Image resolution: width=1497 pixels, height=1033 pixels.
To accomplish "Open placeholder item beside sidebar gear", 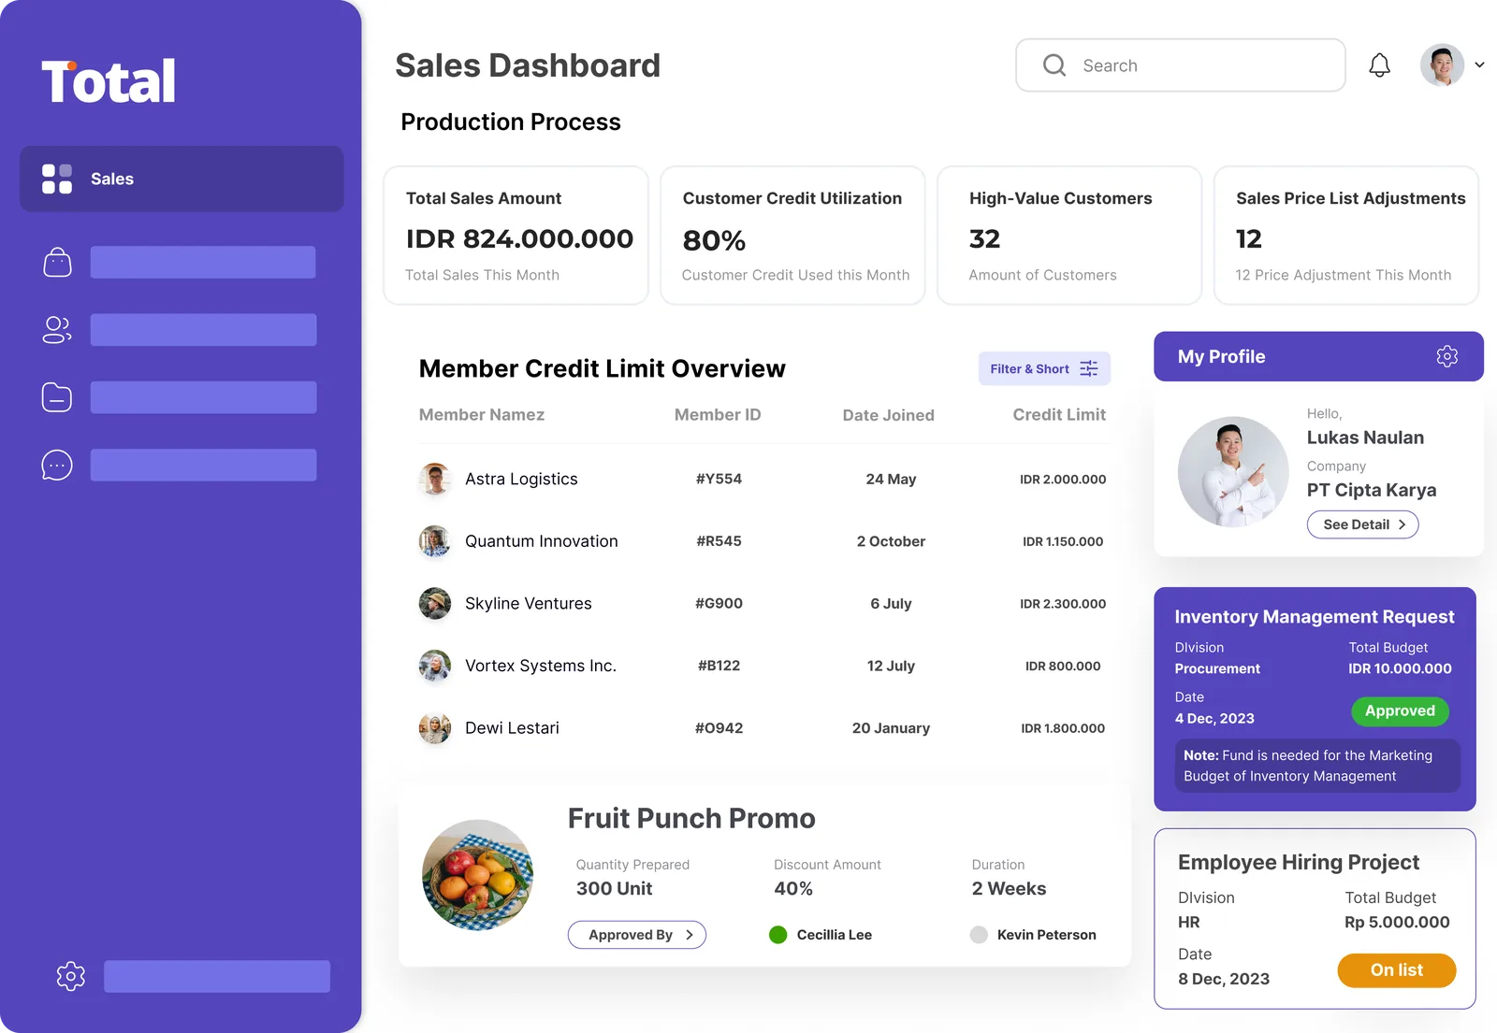I will click(217, 976).
